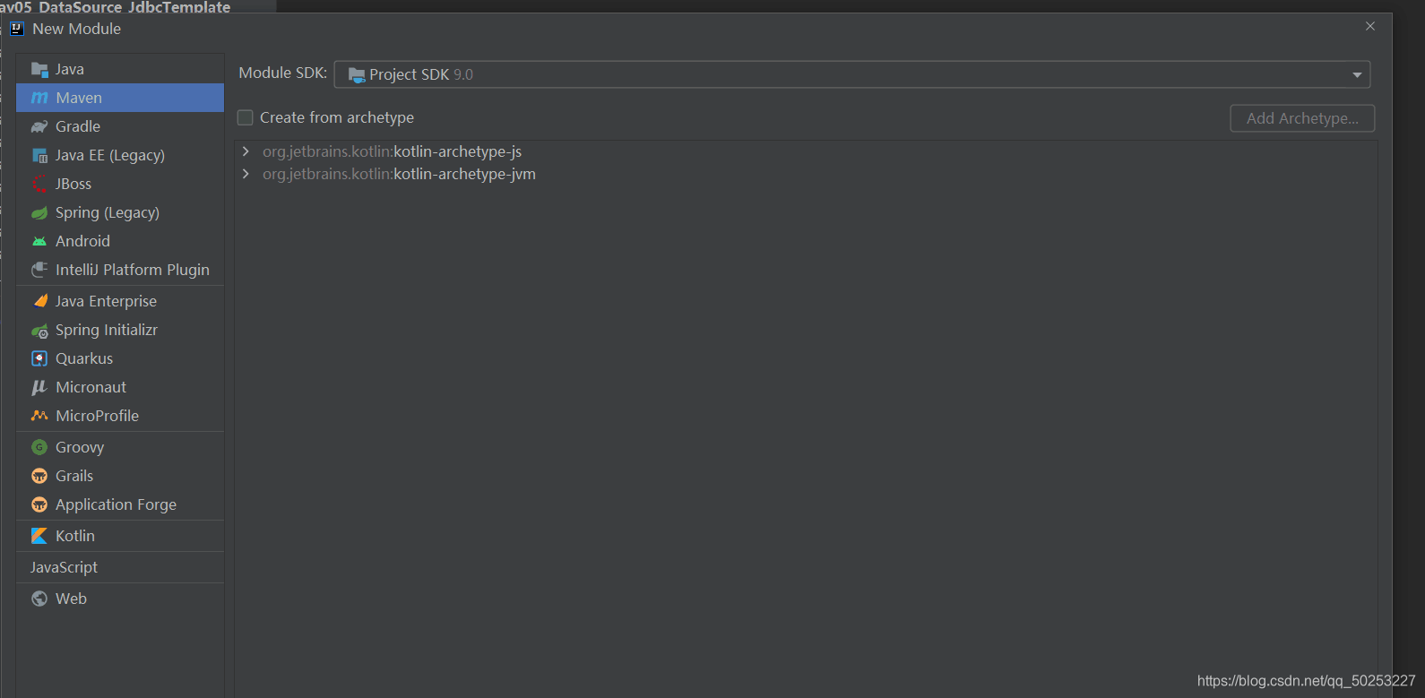The image size is (1425, 698).
Task: Click the Web globe icon
Action: (39, 599)
